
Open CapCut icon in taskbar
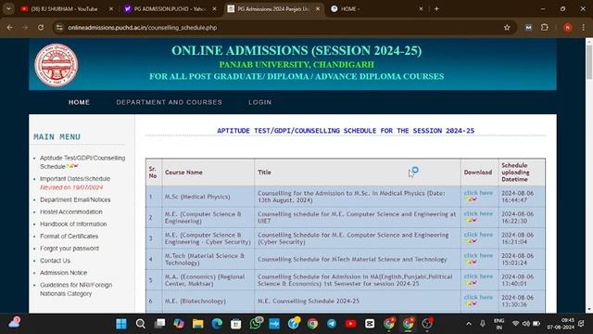pyautogui.click(x=370, y=324)
